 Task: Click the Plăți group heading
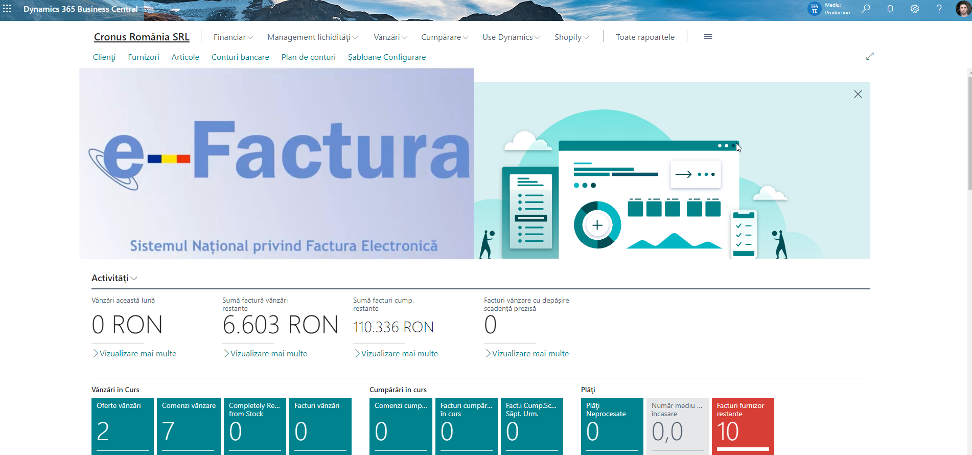pos(588,390)
